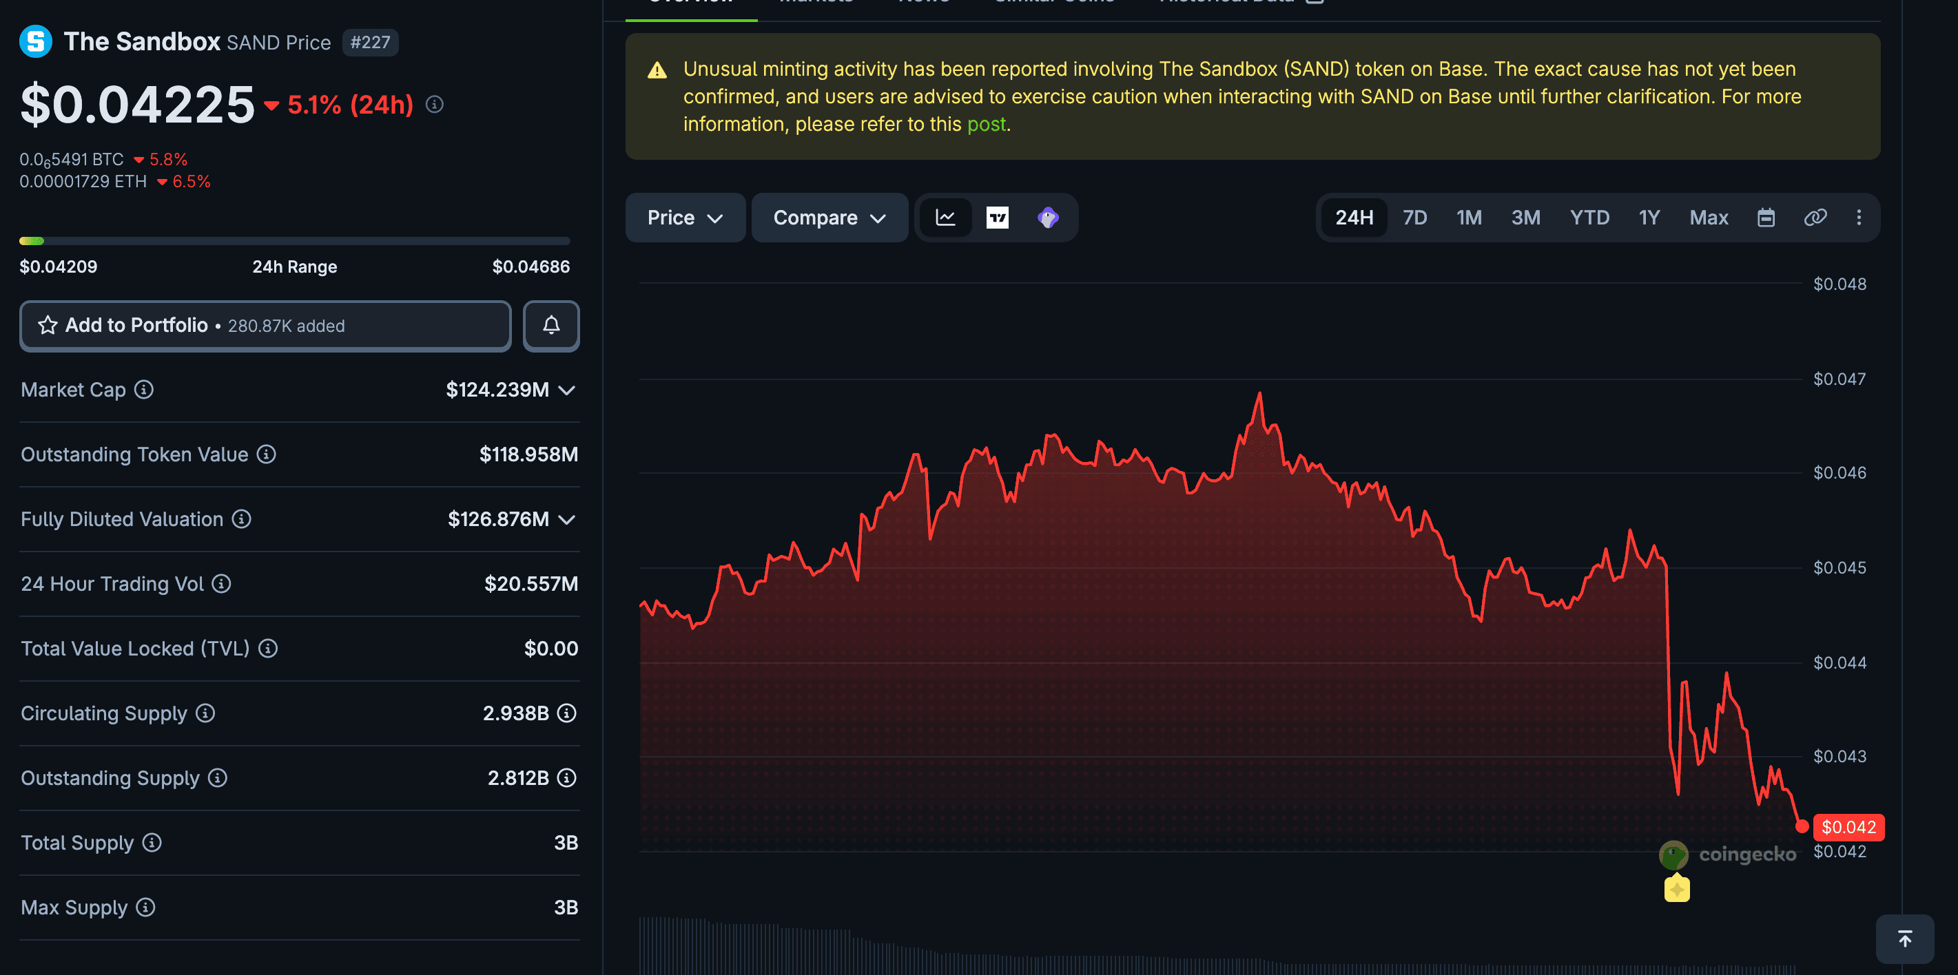Select the 7D time range
This screenshot has width=1958, height=975.
(x=1414, y=218)
